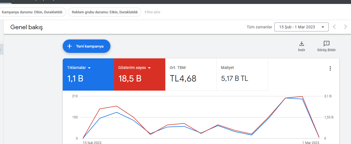
Task: Click the Tüm zamanlar label
Action: click(x=259, y=27)
